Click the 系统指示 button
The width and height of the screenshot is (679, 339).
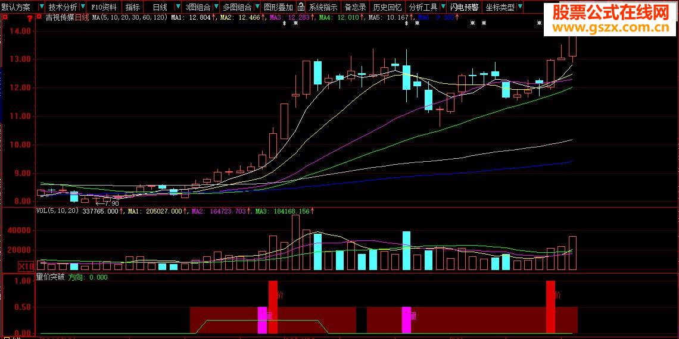pos(323,7)
